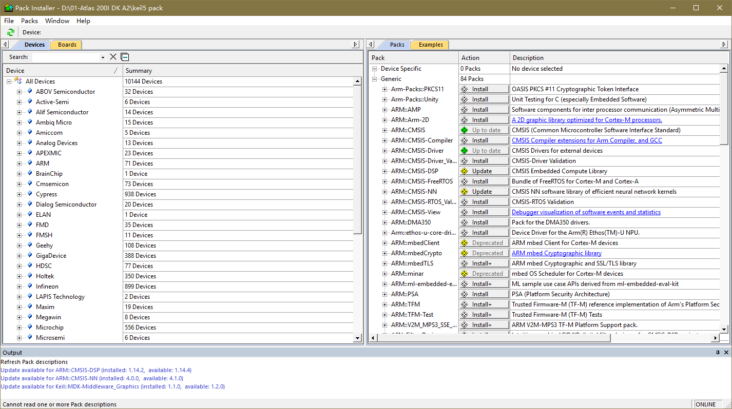Click into the device Search input field
Screen dimensions: 732x409
click(x=66, y=57)
